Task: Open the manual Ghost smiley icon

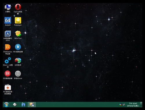Action: (x=18, y=75)
